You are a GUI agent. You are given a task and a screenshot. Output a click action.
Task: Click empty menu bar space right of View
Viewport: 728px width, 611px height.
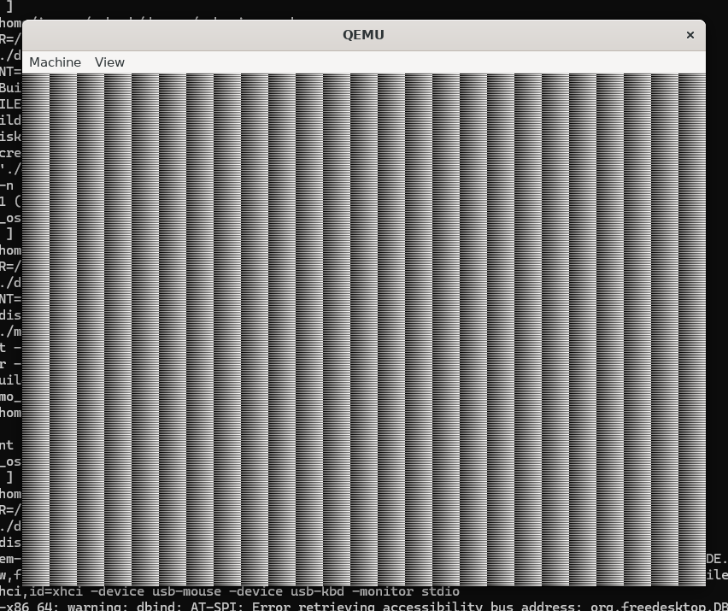point(410,62)
